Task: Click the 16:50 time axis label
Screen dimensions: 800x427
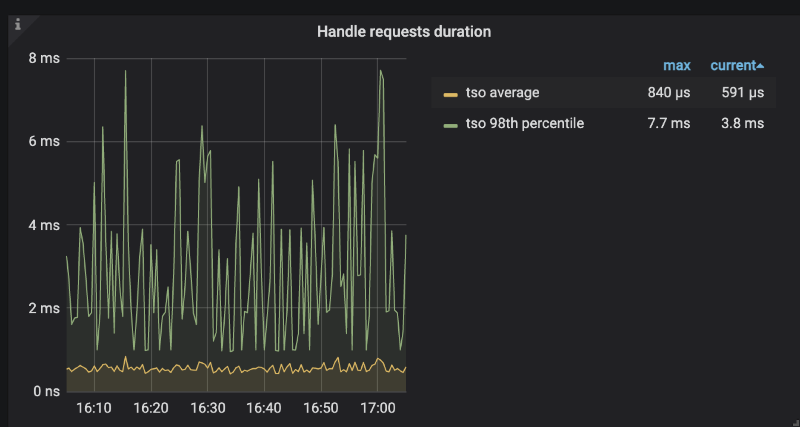Action: point(321,408)
